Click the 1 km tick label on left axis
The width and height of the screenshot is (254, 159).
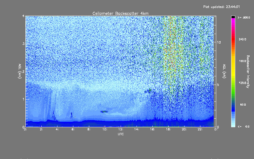pos(23,99)
